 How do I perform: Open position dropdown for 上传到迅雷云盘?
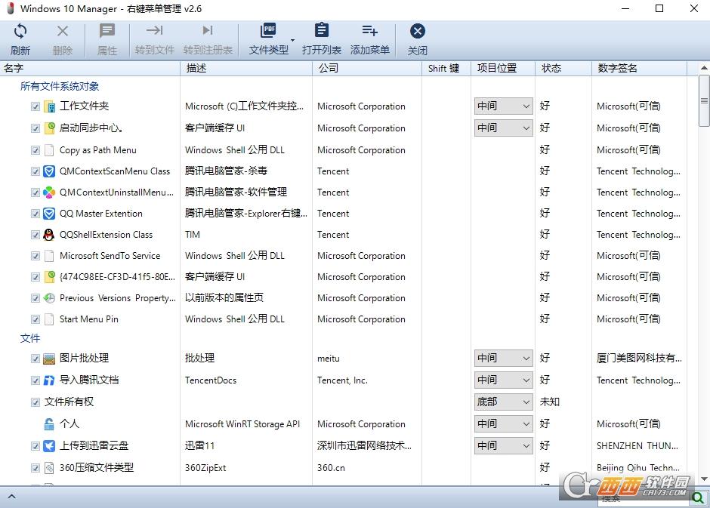coord(503,445)
